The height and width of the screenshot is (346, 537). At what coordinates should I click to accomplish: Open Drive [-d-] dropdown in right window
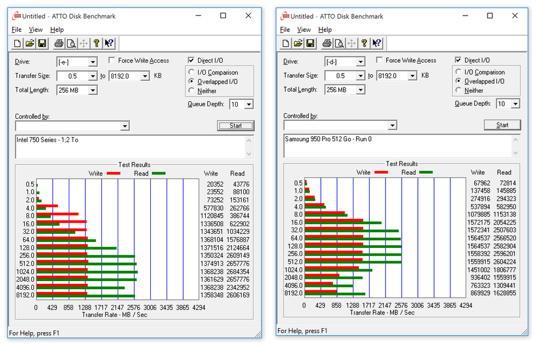point(360,62)
